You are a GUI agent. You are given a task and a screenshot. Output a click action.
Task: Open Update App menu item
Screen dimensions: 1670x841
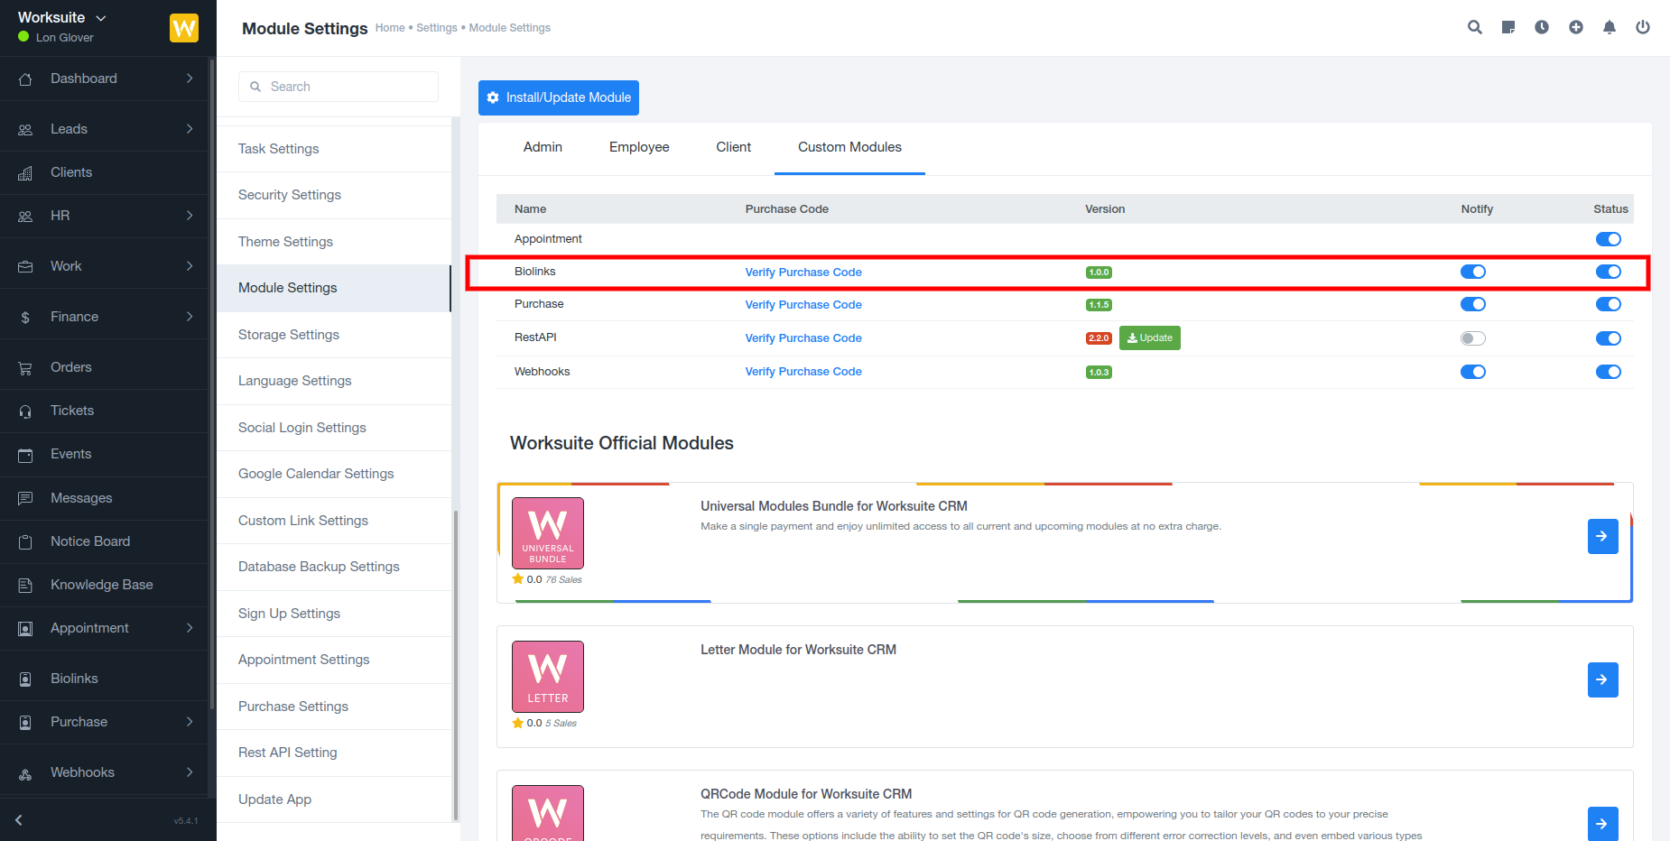click(333, 799)
